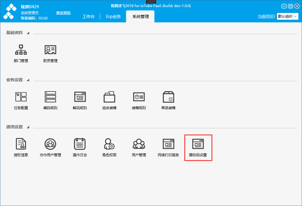The image size is (302, 206).
Task: Open 编码规则 encoding rules icon
Action: point(50,97)
